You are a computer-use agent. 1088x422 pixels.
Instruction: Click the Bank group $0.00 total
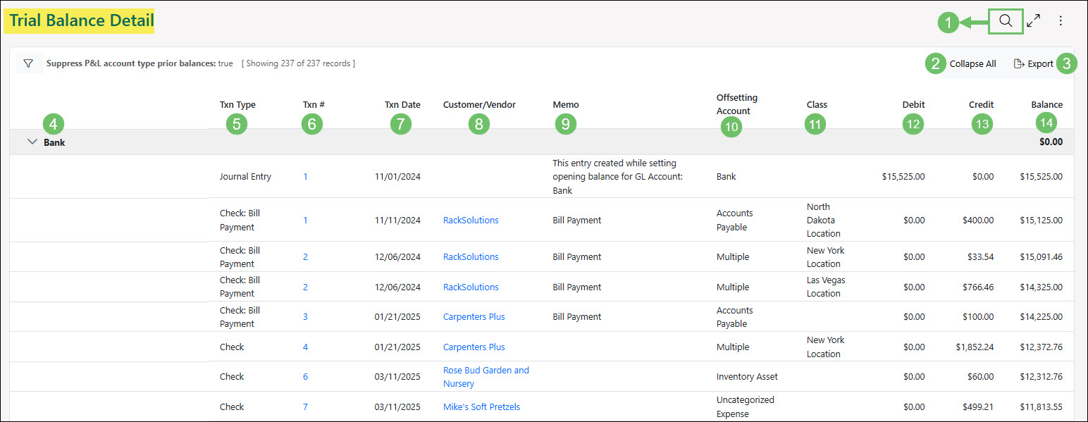coord(1051,142)
